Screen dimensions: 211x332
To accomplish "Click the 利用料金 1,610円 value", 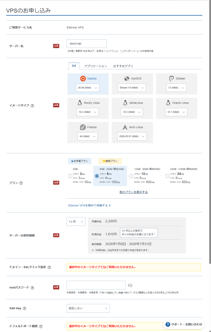I will (111, 234).
